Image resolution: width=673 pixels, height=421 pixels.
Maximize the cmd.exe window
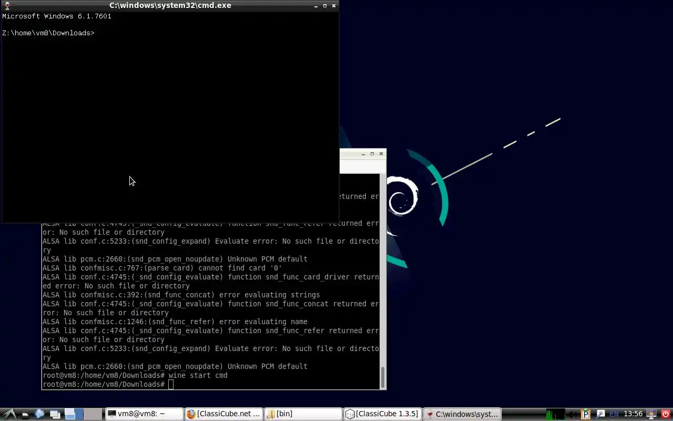tap(325, 6)
